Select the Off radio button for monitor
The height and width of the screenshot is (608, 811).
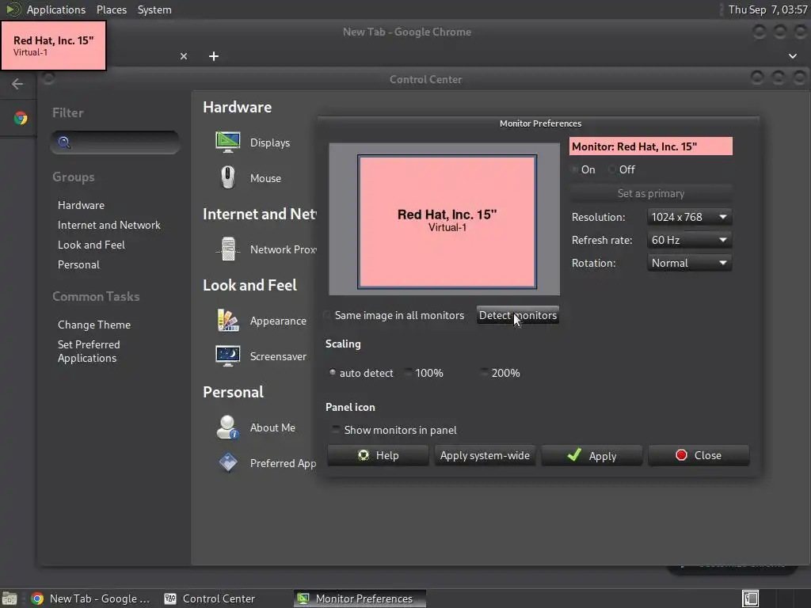(x=612, y=169)
